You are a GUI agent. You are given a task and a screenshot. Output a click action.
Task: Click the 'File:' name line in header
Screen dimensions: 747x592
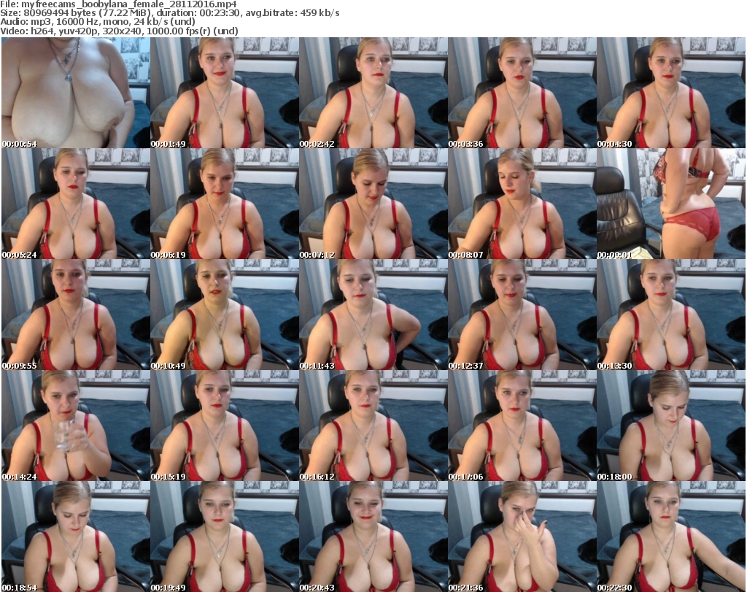tap(119, 4)
